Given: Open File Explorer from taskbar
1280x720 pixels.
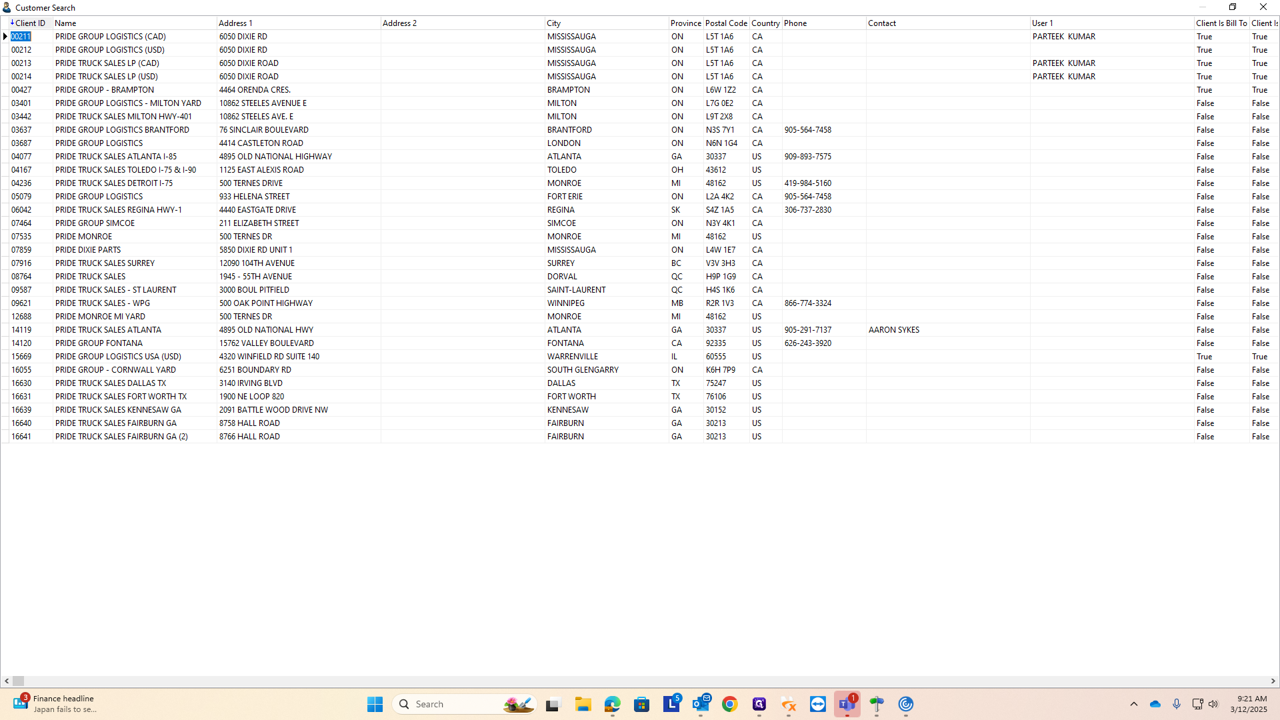Looking at the screenshot, I should point(583,704).
